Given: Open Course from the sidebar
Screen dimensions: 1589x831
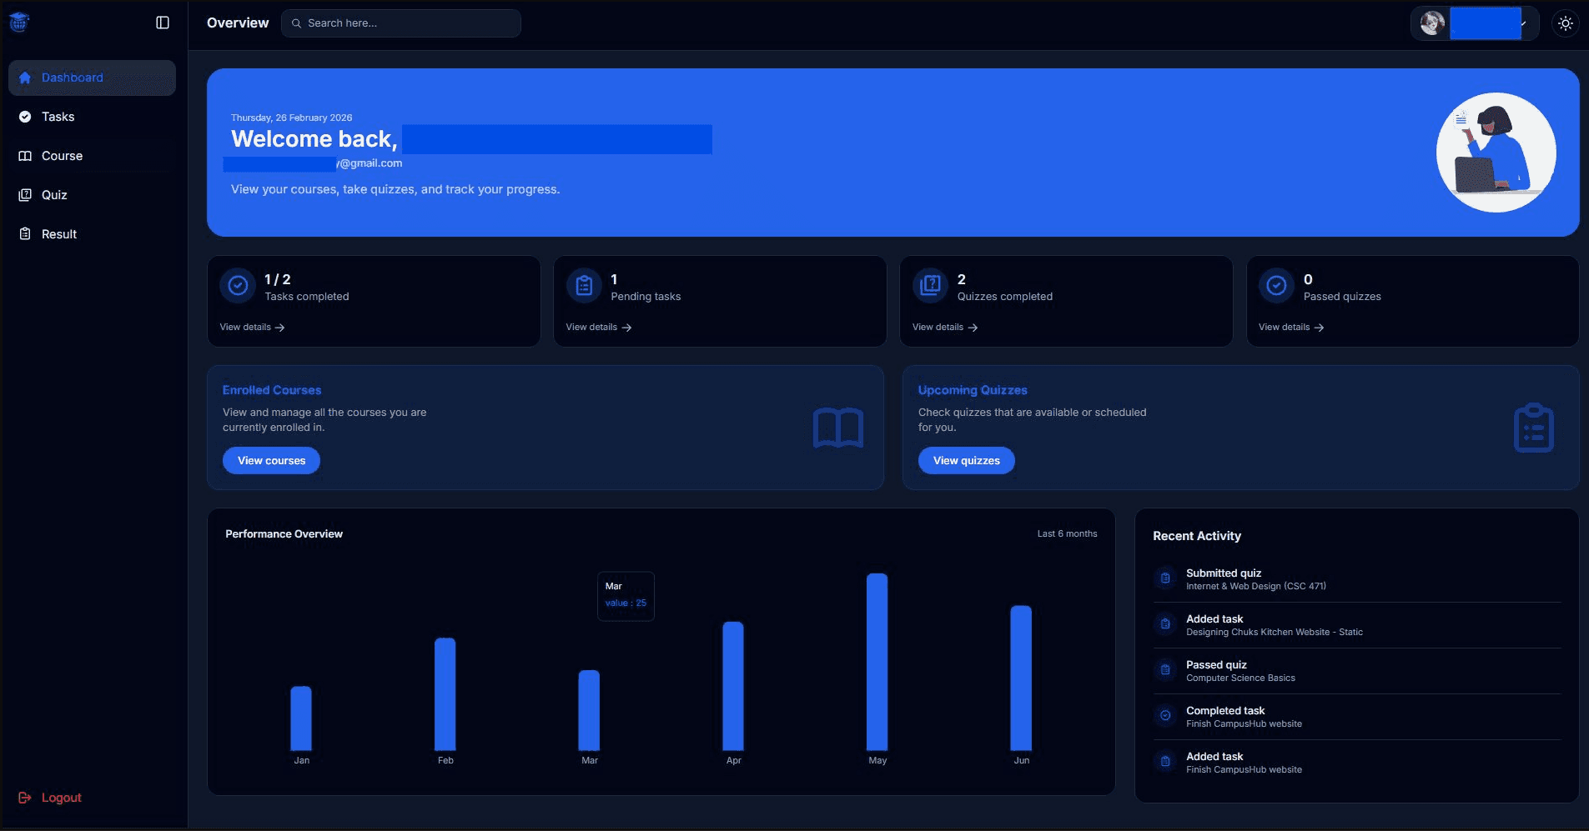Looking at the screenshot, I should click(x=92, y=156).
